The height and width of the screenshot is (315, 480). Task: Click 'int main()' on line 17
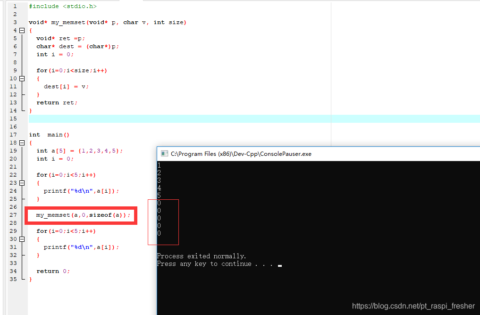[49, 135]
